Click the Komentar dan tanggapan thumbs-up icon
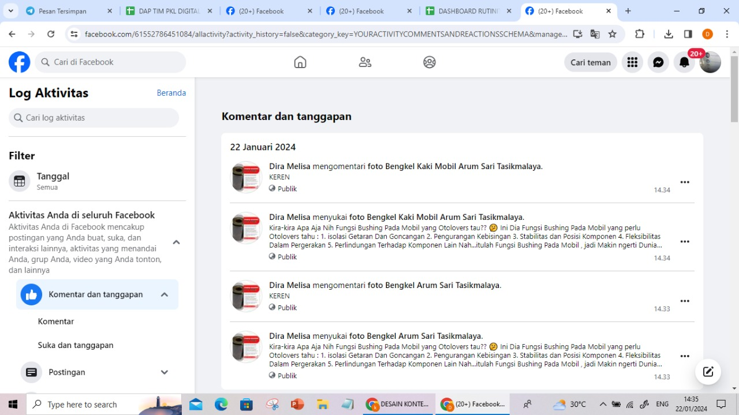Image resolution: width=739 pixels, height=415 pixels. point(31,294)
